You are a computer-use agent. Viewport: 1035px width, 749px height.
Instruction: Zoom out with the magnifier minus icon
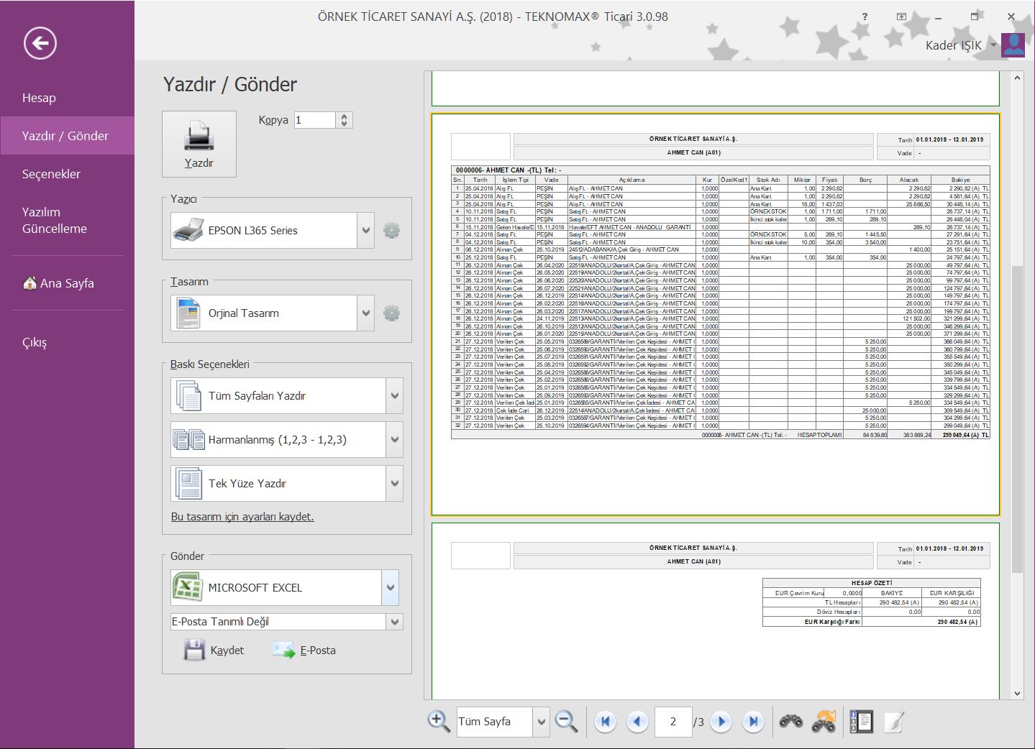click(567, 721)
